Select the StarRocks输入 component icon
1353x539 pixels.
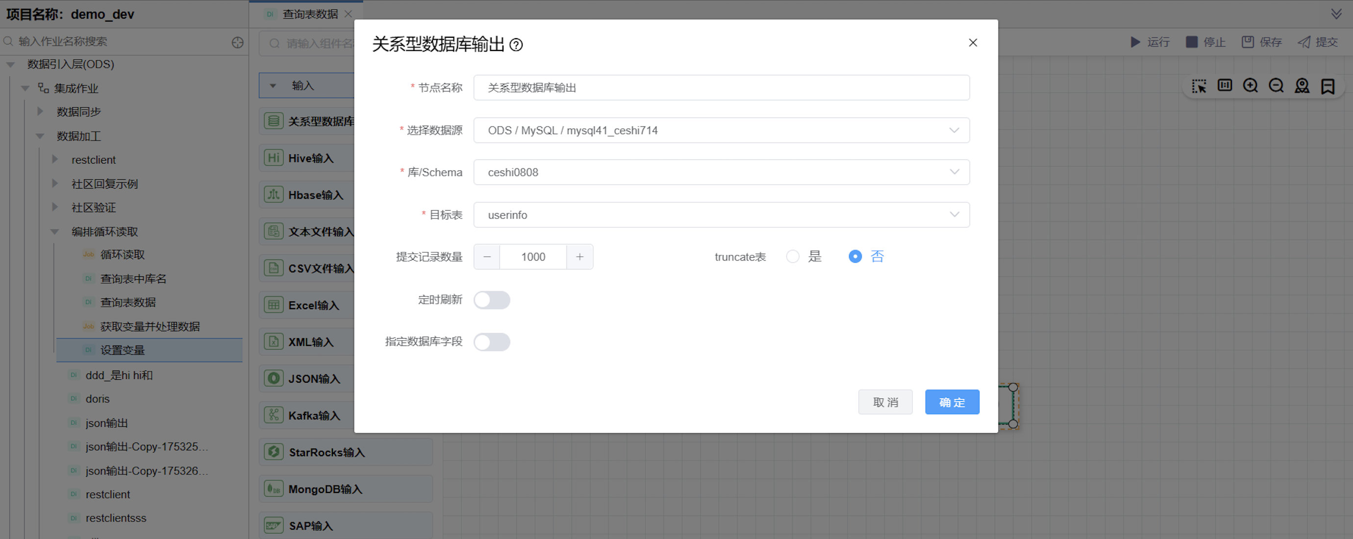274,451
